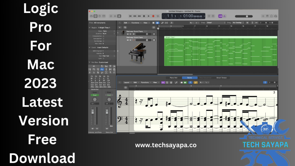Record-enable track 2 Steinway Grand Piano
Image resolution: width=295 pixels, height=166 pixels.
click(x=134, y=40)
